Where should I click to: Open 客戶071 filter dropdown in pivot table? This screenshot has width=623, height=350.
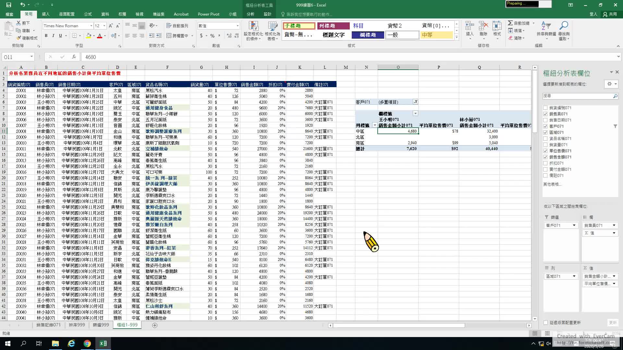coord(415,102)
